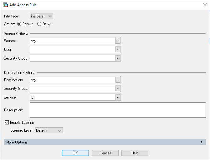The width and height of the screenshot is (210, 160).
Task: Click the Help button
Action: click(x=135, y=153)
